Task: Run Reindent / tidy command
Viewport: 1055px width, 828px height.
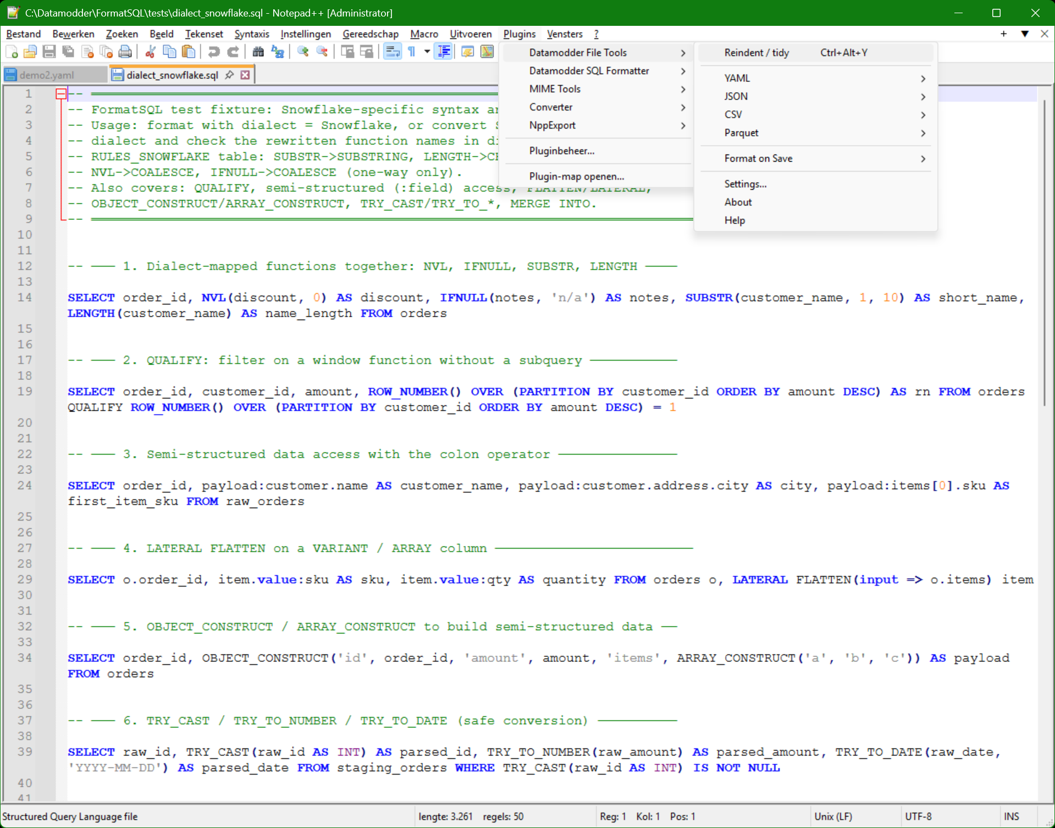Action: (x=815, y=53)
